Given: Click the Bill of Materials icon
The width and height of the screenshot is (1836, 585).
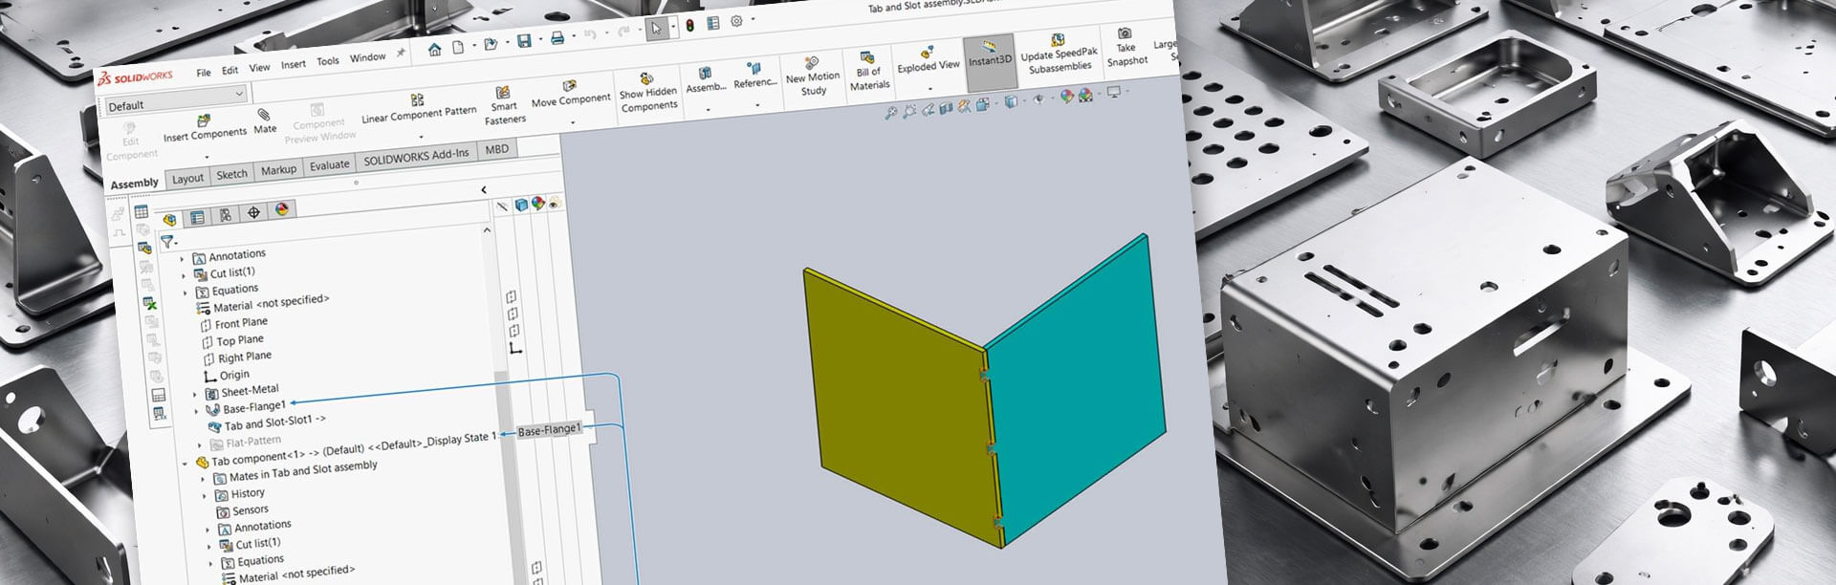Looking at the screenshot, I should 867,58.
